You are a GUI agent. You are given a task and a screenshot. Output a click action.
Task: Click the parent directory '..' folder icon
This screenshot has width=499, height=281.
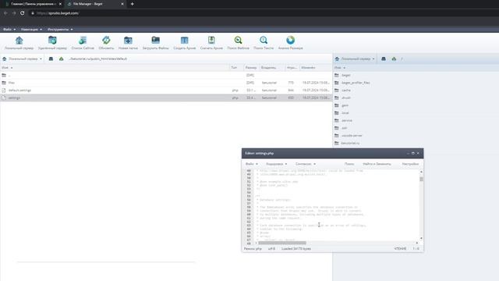tap(4, 75)
